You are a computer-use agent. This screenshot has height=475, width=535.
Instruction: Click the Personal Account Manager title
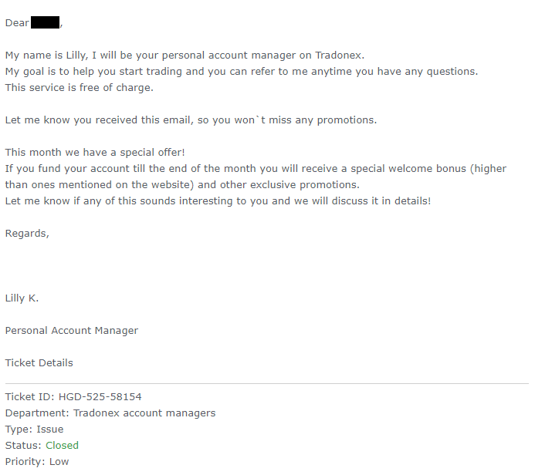click(72, 331)
